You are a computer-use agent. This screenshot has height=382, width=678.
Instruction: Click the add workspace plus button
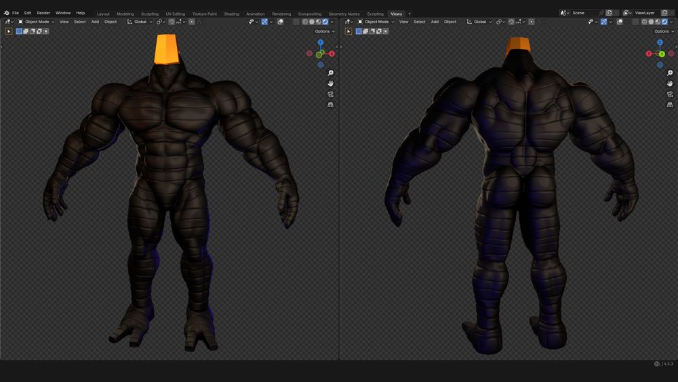click(x=410, y=14)
